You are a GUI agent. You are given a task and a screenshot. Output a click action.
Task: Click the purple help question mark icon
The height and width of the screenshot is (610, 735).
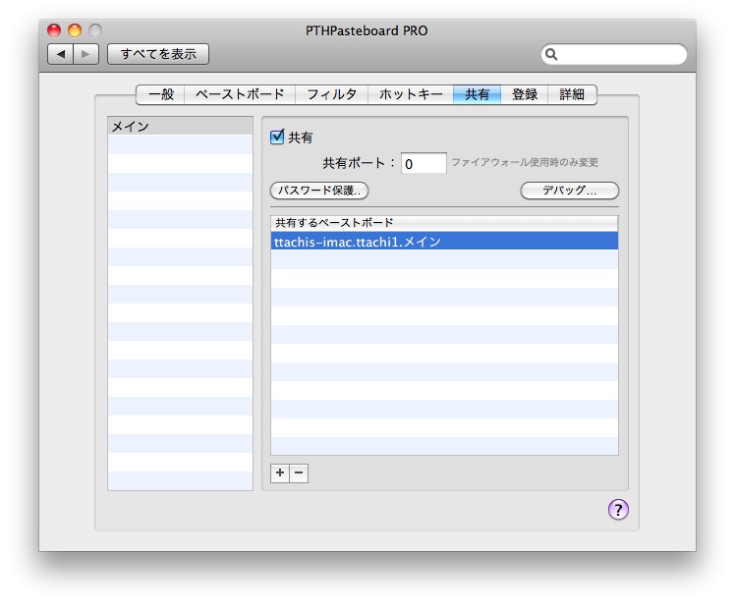click(618, 509)
